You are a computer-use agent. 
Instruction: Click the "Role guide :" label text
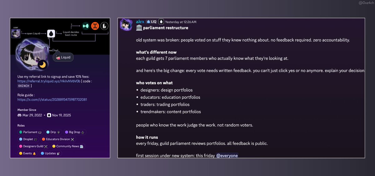[26, 95]
